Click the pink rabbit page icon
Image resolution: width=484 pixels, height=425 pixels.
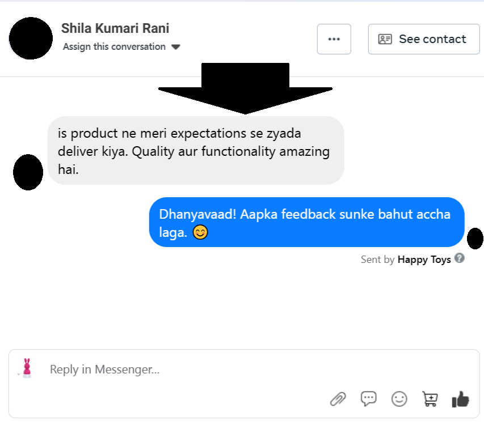coord(26,368)
